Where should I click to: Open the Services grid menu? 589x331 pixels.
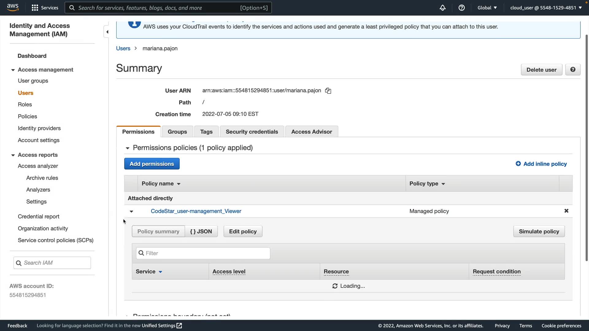click(x=45, y=8)
